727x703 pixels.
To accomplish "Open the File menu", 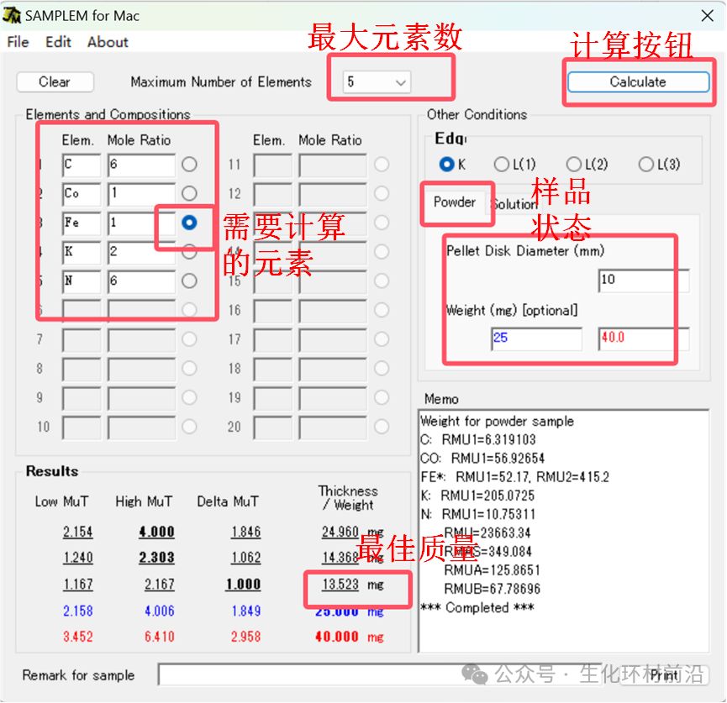I will (x=18, y=42).
